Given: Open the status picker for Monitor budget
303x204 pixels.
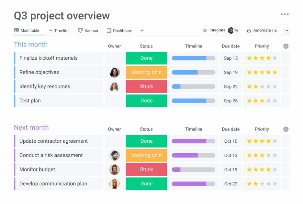Looking at the screenshot, I should pos(146,169).
